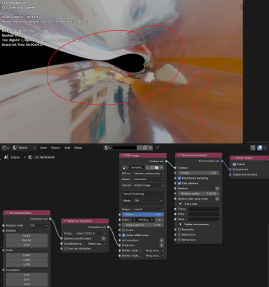Screen dimensions: 269x287
Task: Open image browse icon in RGB image node
Action: coord(126,167)
